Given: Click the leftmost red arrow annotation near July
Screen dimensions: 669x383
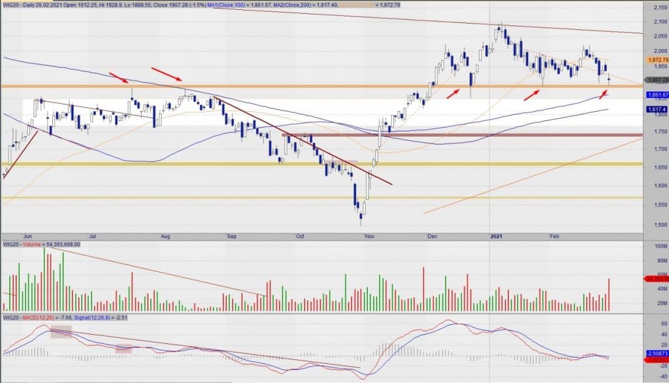Looking at the screenshot, I should pos(118,78).
